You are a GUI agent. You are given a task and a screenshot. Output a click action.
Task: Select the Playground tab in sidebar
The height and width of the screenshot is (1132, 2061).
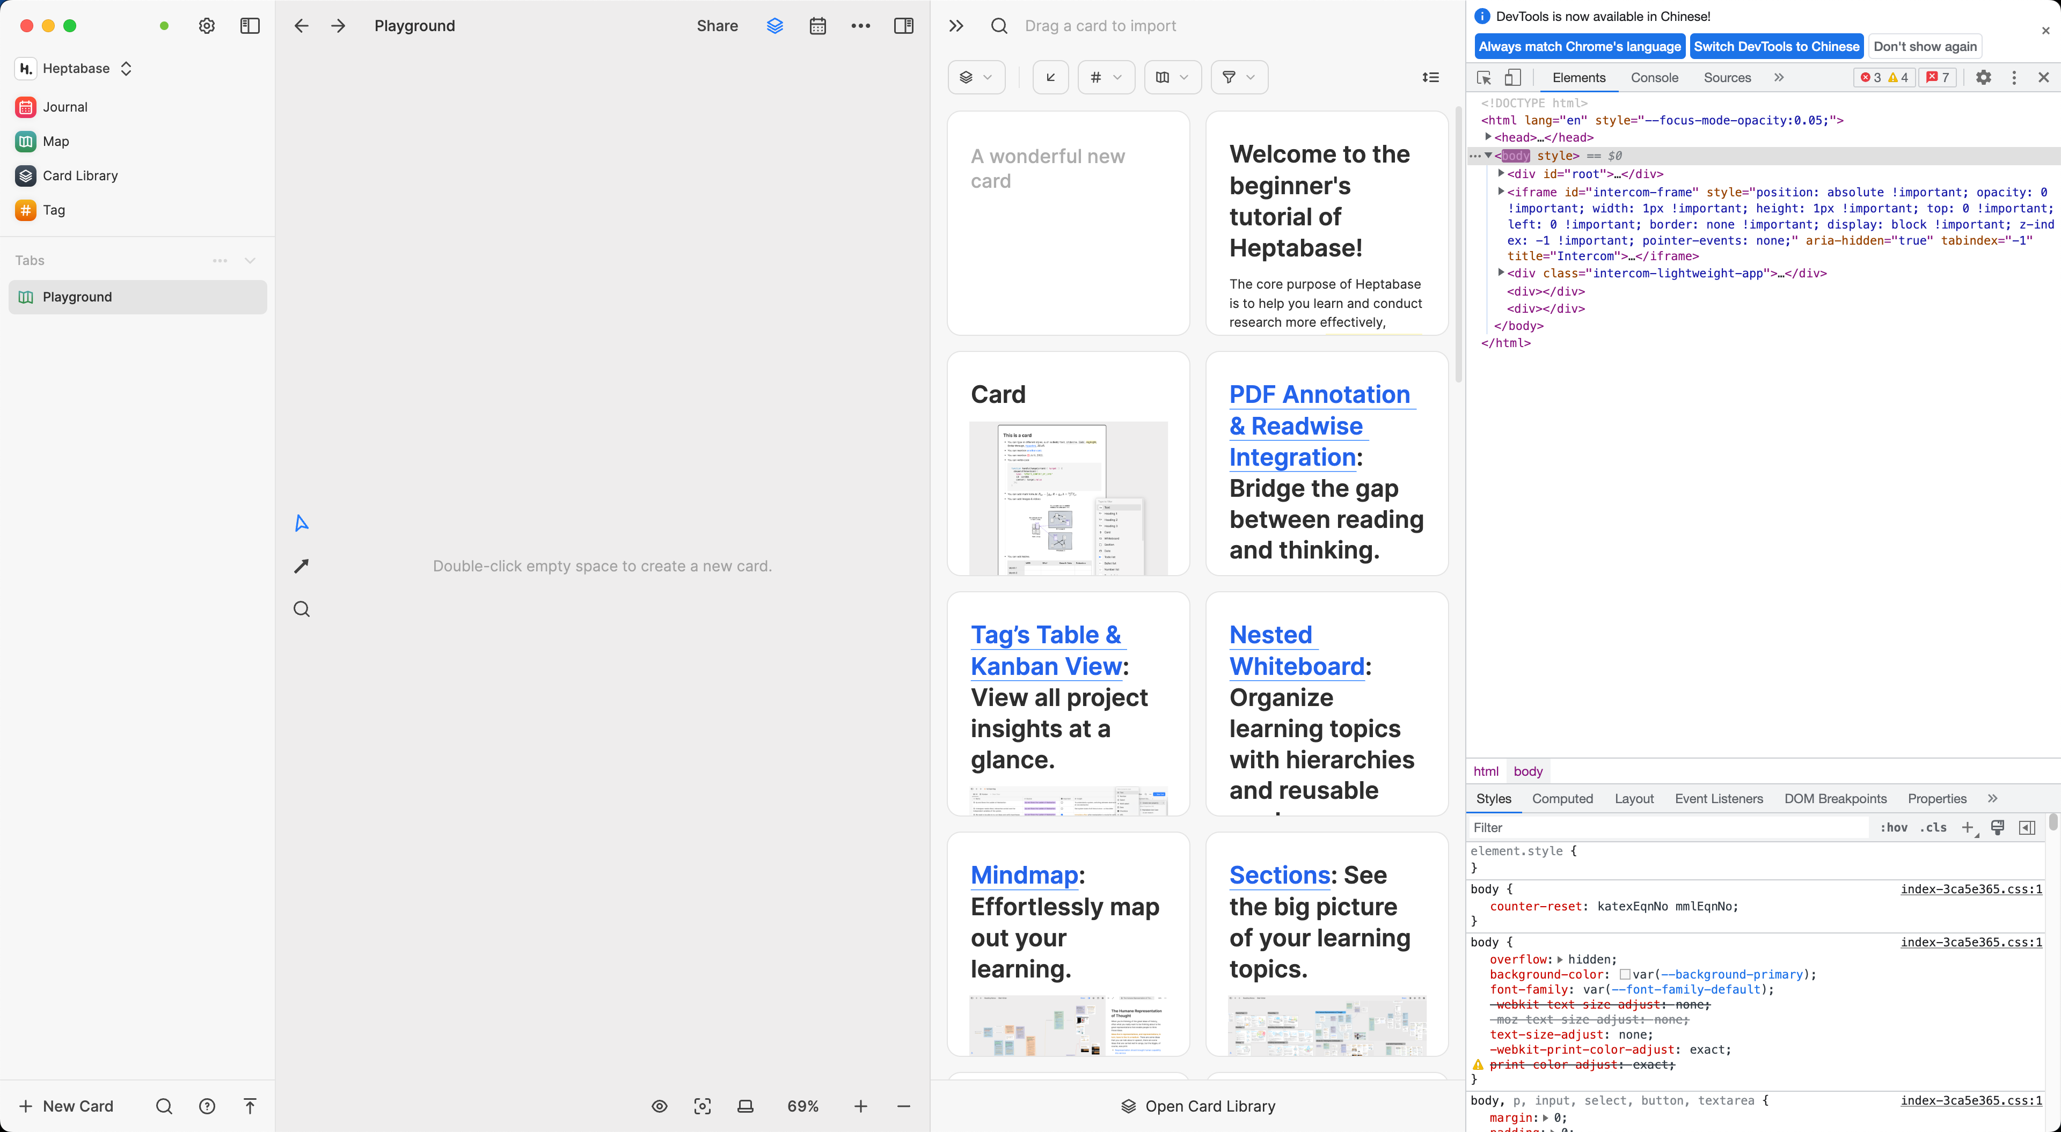pyautogui.click(x=137, y=297)
